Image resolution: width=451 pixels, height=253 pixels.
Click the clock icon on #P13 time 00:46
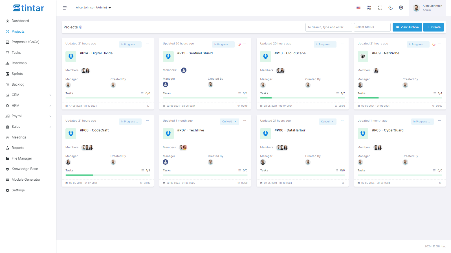239,106
